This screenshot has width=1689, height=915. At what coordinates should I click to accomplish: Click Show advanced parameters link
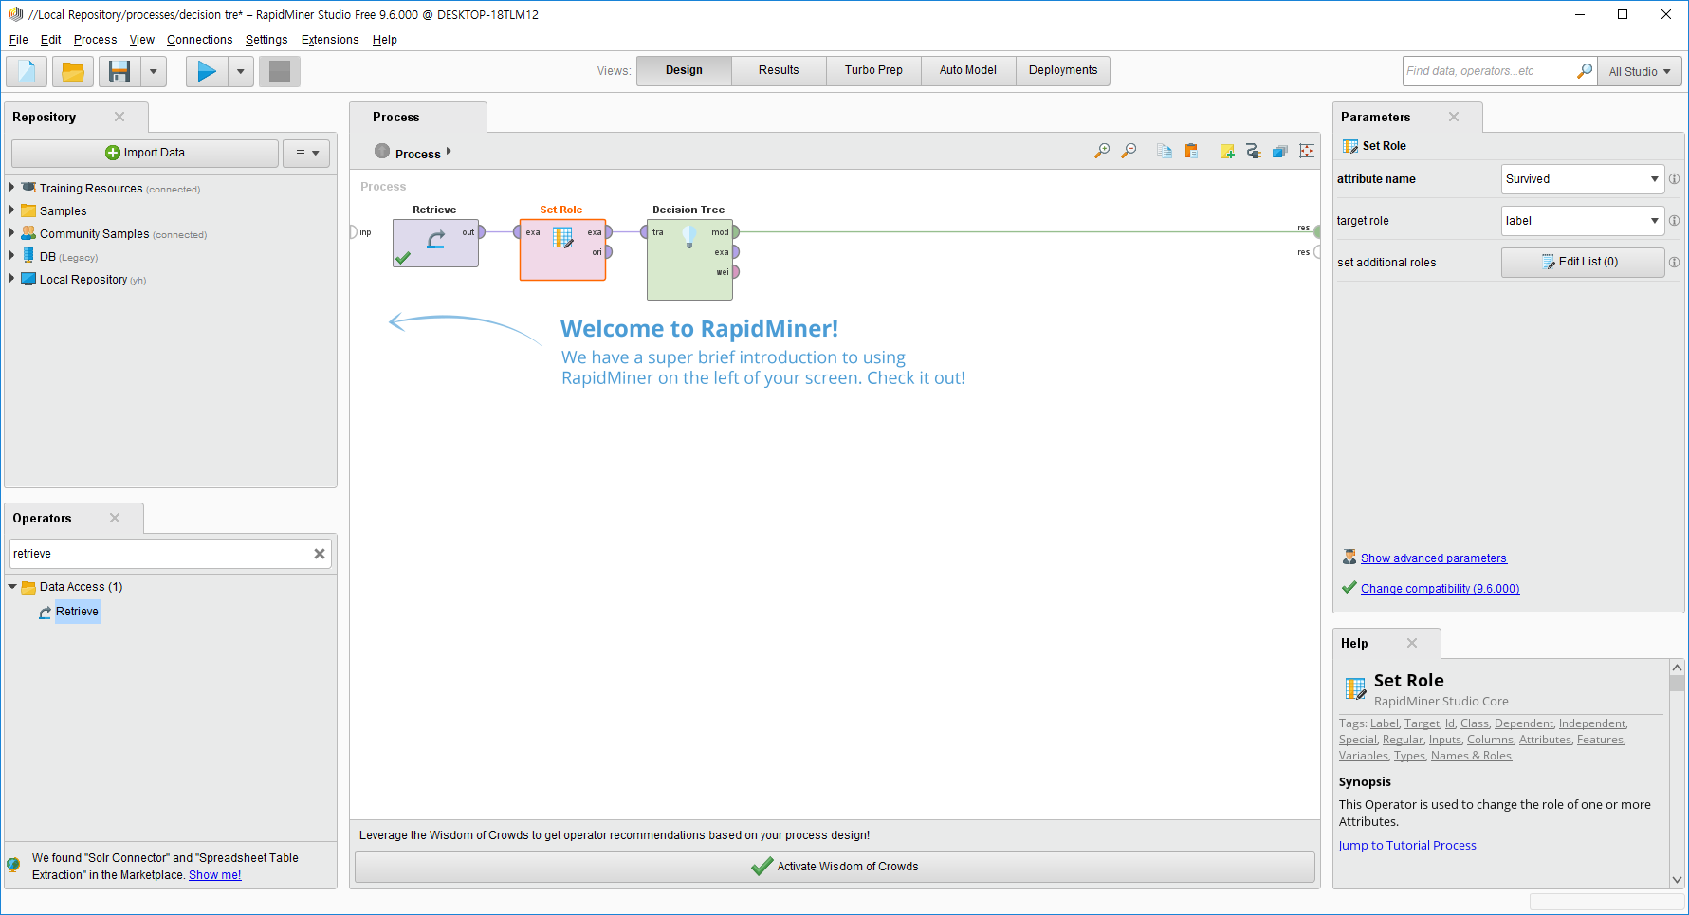click(x=1433, y=558)
